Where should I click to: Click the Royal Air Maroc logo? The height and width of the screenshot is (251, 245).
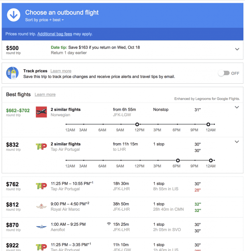(x=41, y=207)
